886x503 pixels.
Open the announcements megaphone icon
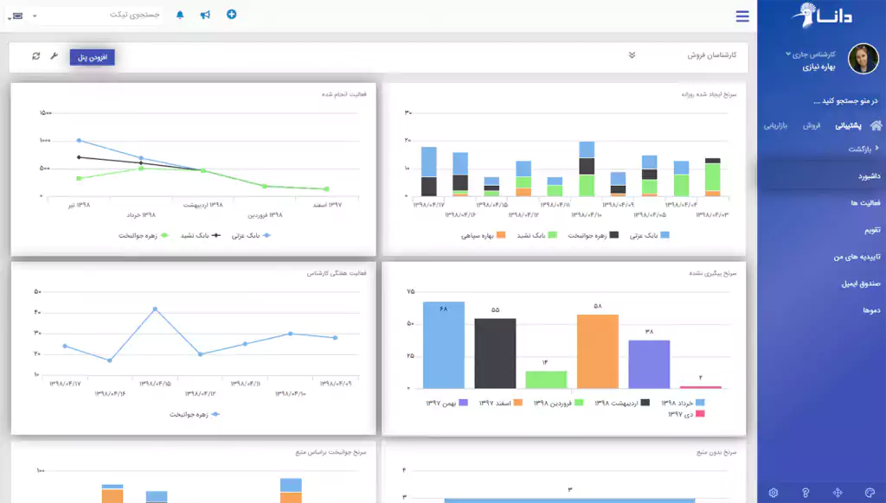coord(206,14)
